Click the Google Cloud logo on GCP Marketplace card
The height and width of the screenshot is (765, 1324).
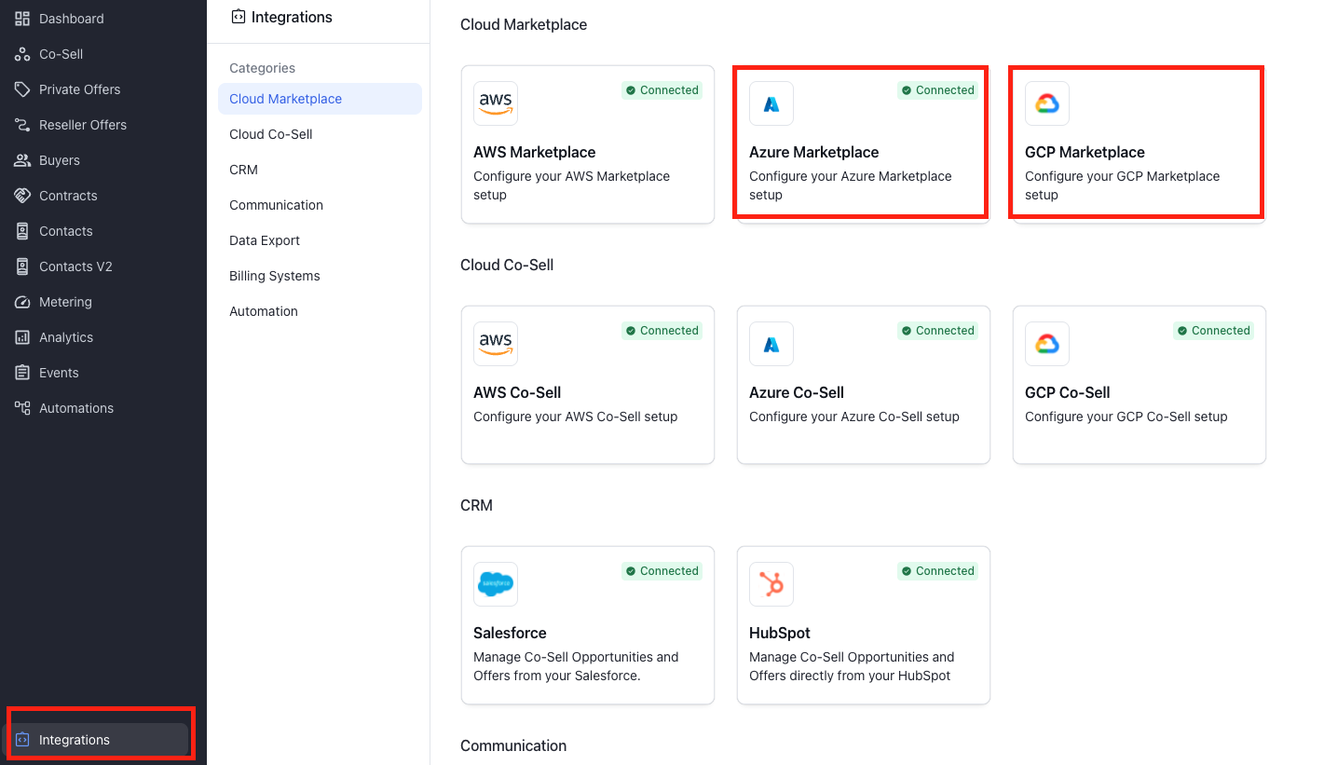point(1047,103)
